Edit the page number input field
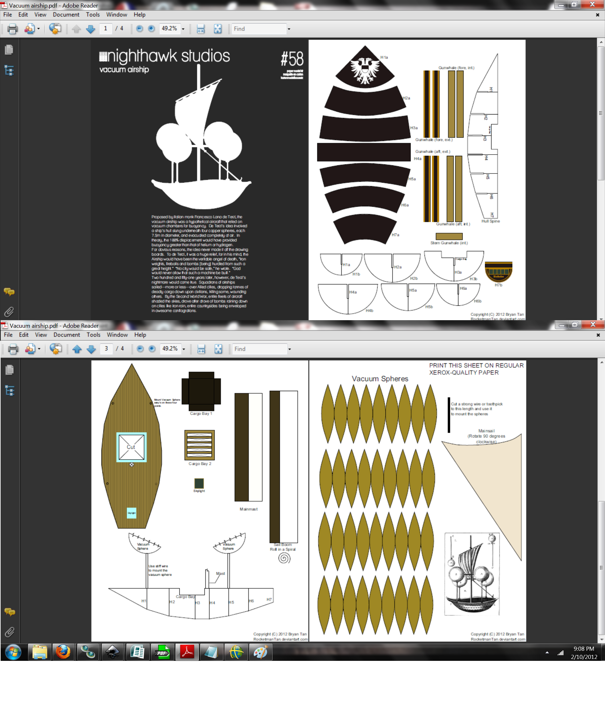This screenshot has height=723, width=605. (107, 29)
